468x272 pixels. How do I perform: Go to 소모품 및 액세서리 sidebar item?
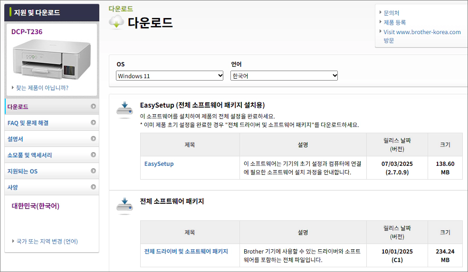(x=52, y=155)
